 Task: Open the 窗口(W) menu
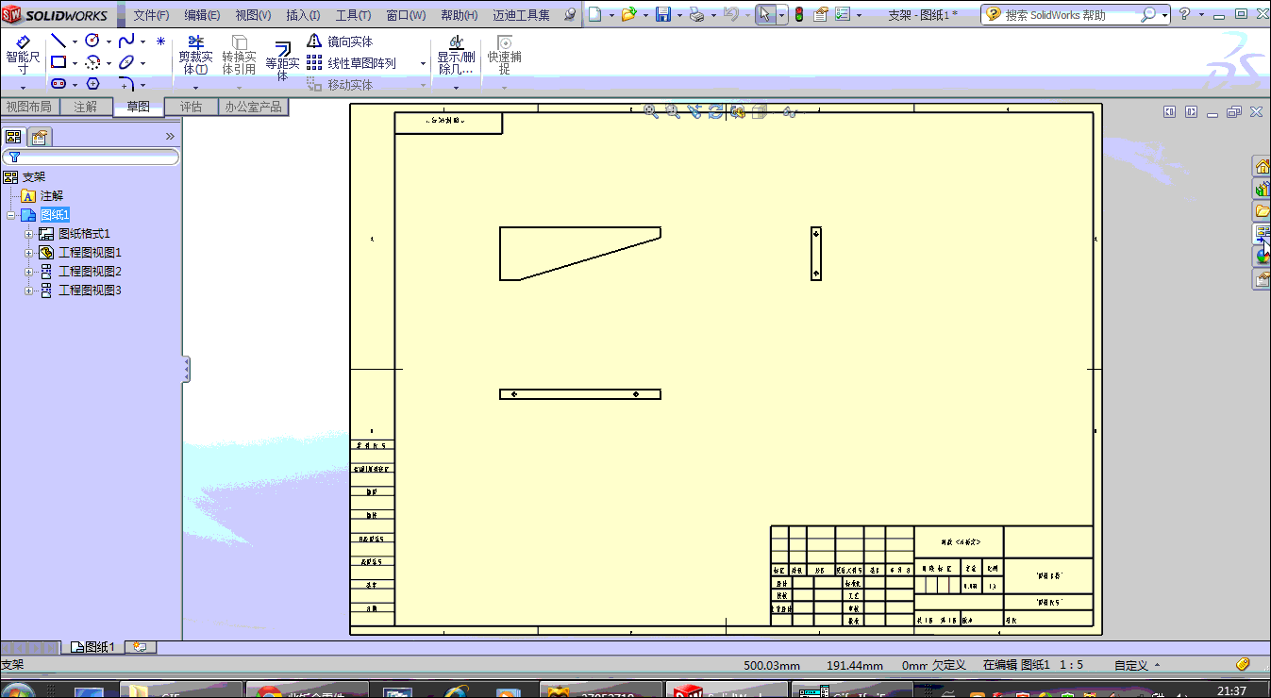[x=406, y=15]
